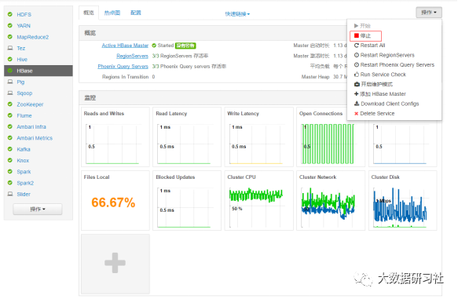
Task: Click the green alerts badge next to Started
Action: (x=185, y=46)
